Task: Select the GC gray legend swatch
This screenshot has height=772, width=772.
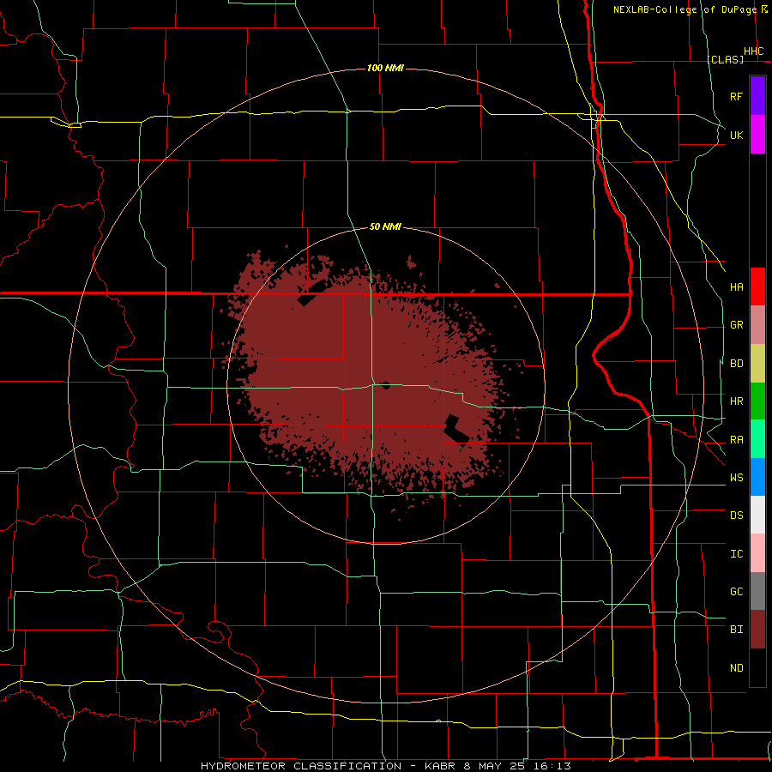Action: (x=757, y=591)
